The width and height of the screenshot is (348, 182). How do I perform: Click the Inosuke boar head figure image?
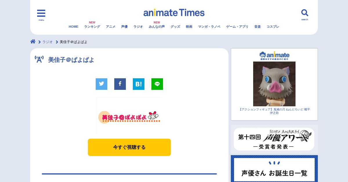click(274, 84)
